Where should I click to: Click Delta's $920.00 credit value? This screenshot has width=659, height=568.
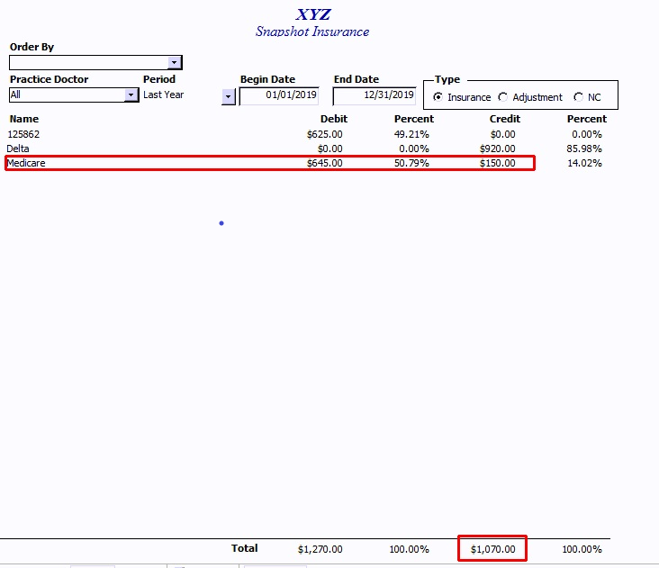(498, 149)
